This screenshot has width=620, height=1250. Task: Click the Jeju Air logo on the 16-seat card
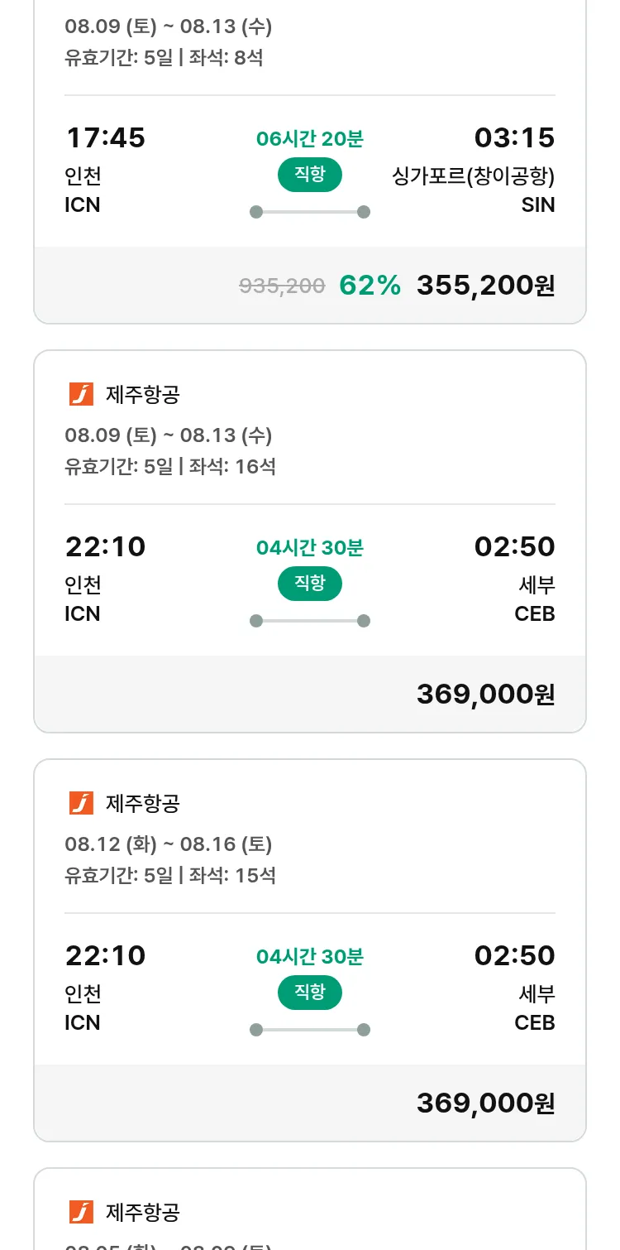tap(81, 395)
